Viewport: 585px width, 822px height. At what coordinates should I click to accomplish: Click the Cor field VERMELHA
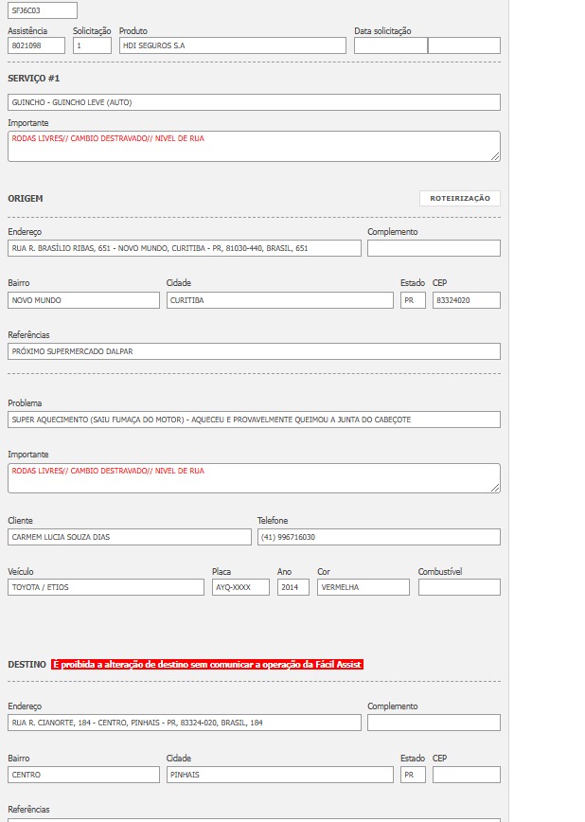point(363,587)
